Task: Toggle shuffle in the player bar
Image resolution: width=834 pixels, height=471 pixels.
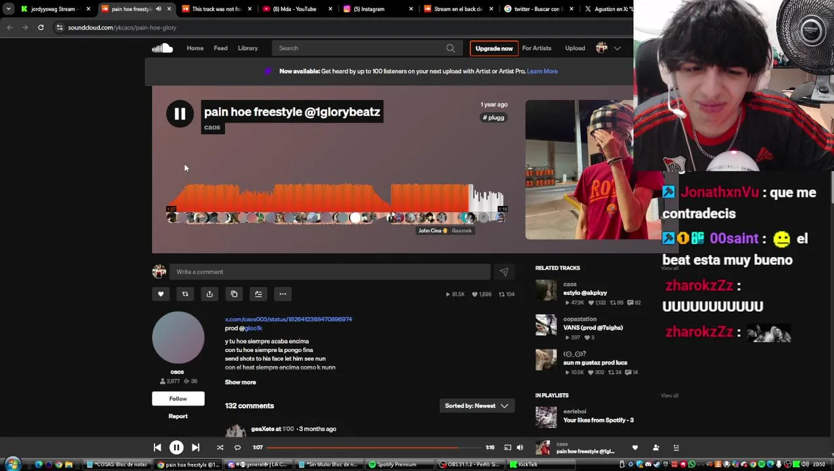Action: pyautogui.click(x=220, y=447)
